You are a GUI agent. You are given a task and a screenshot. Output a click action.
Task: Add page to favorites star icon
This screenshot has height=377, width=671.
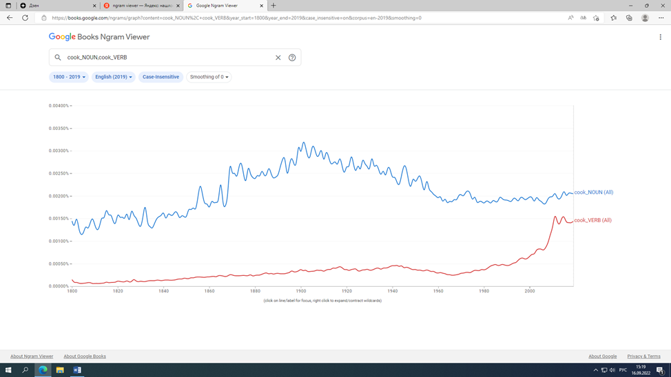point(596,18)
